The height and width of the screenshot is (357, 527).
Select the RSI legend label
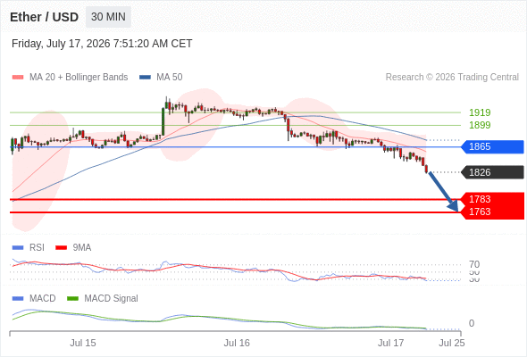pos(37,248)
